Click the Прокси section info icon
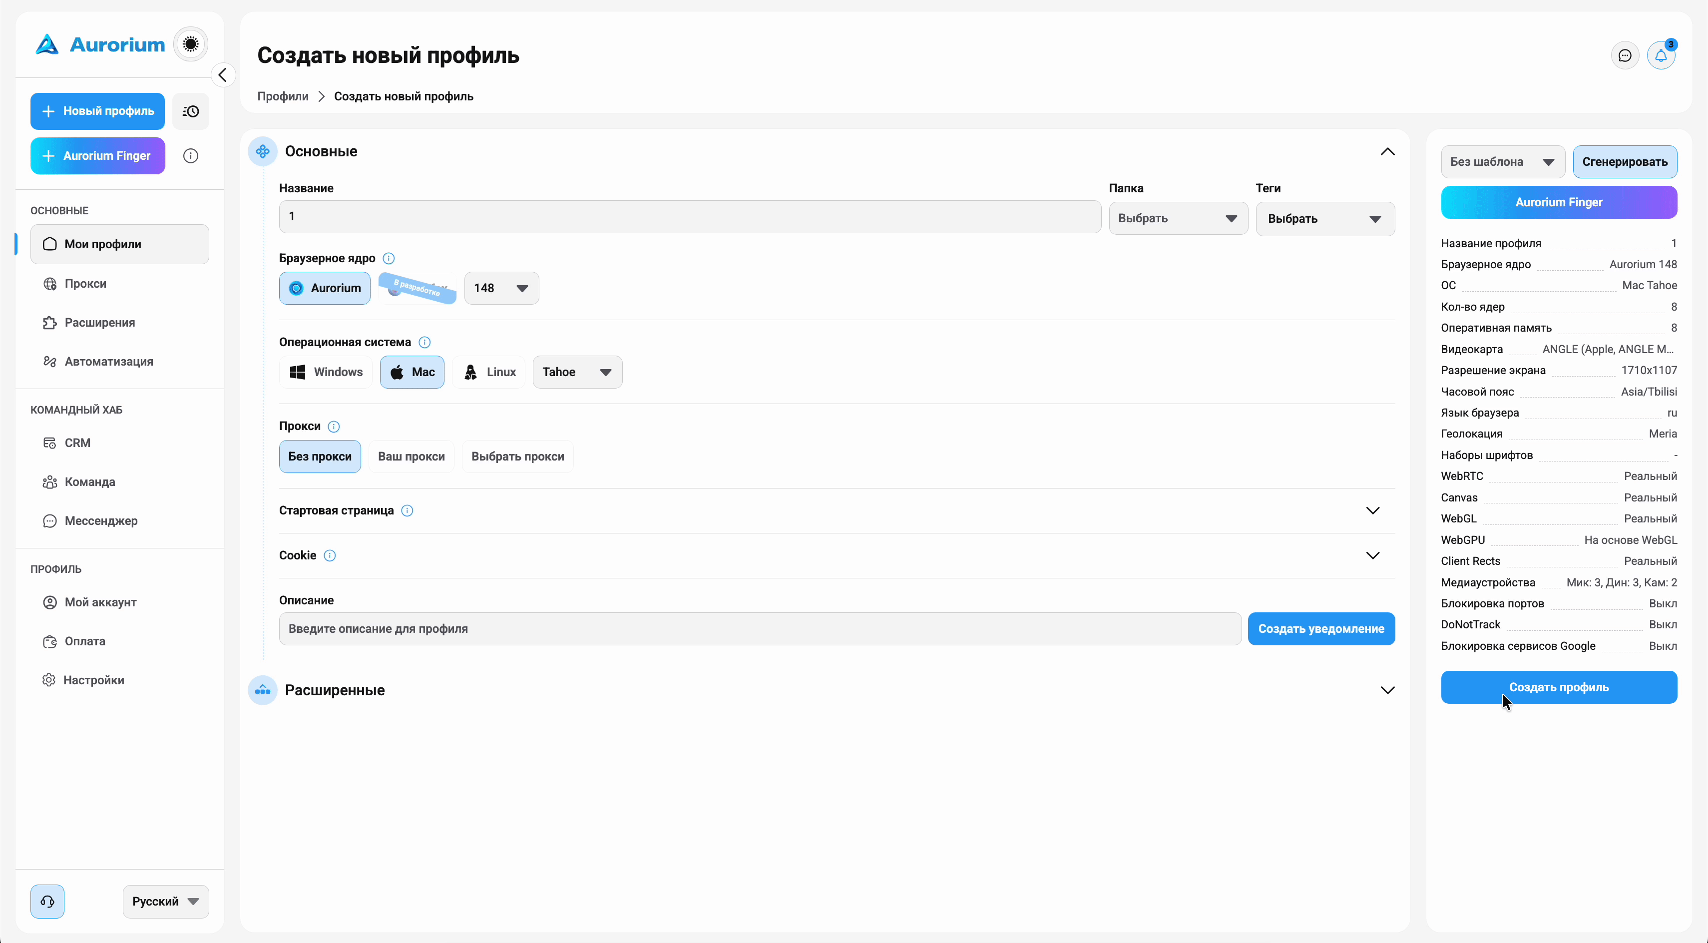Viewport: 1708px width, 943px height. click(334, 427)
